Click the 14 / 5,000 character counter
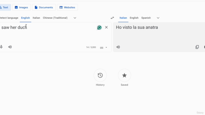The width and height of the screenshot is (205, 115). [x=91, y=47]
